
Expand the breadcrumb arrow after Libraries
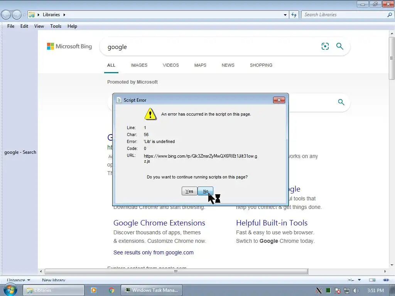(x=64, y=15)
